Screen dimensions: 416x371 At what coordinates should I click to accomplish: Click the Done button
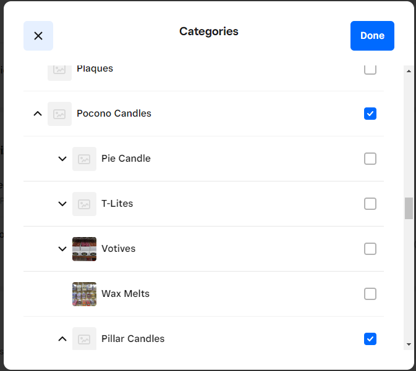pos(372,36)
